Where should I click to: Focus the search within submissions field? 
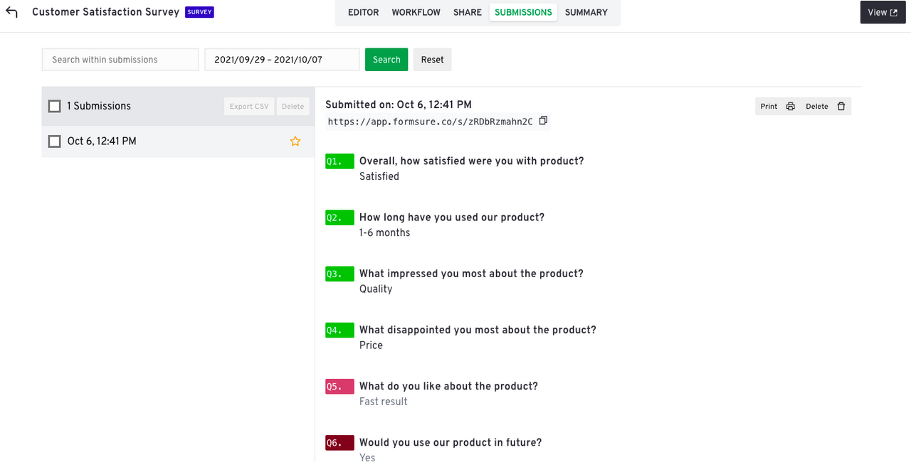[120, 60]
